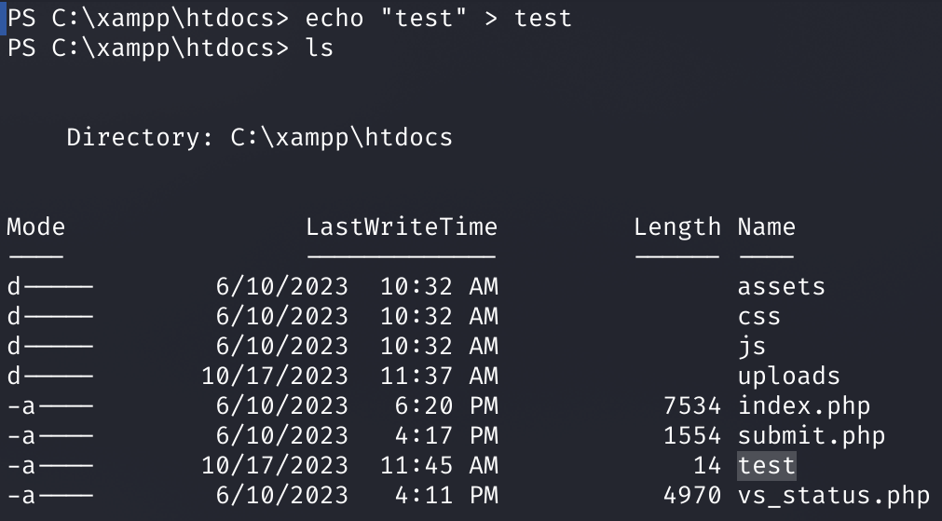Click the js directory entry

(x=752, y=347)
